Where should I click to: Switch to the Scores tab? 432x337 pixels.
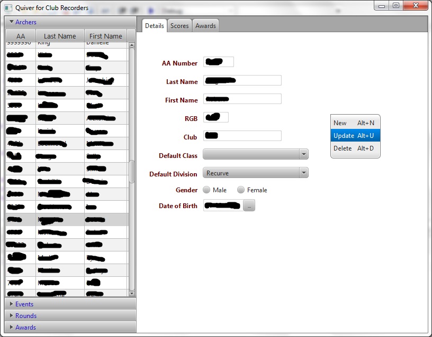(x=179, y=26)
